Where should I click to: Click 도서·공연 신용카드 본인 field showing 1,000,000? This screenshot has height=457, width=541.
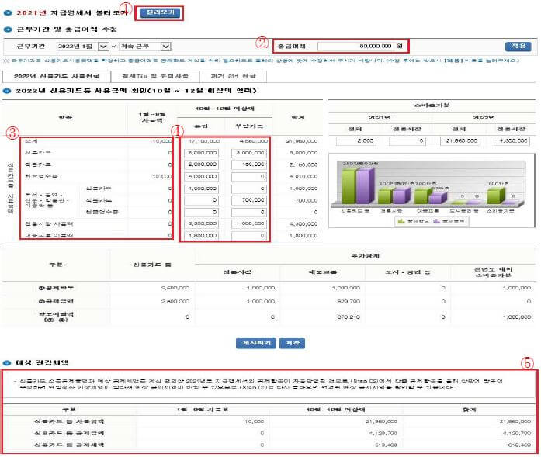coord(201,189)
